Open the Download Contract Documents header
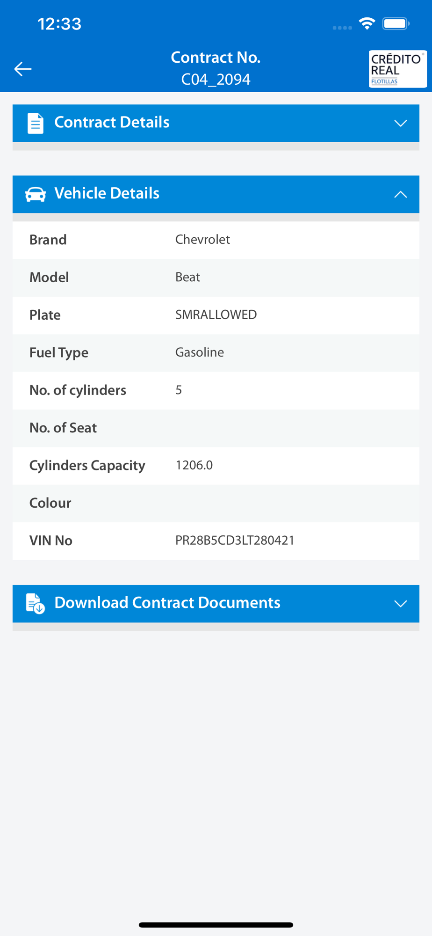432x936 pixels. 167,603
